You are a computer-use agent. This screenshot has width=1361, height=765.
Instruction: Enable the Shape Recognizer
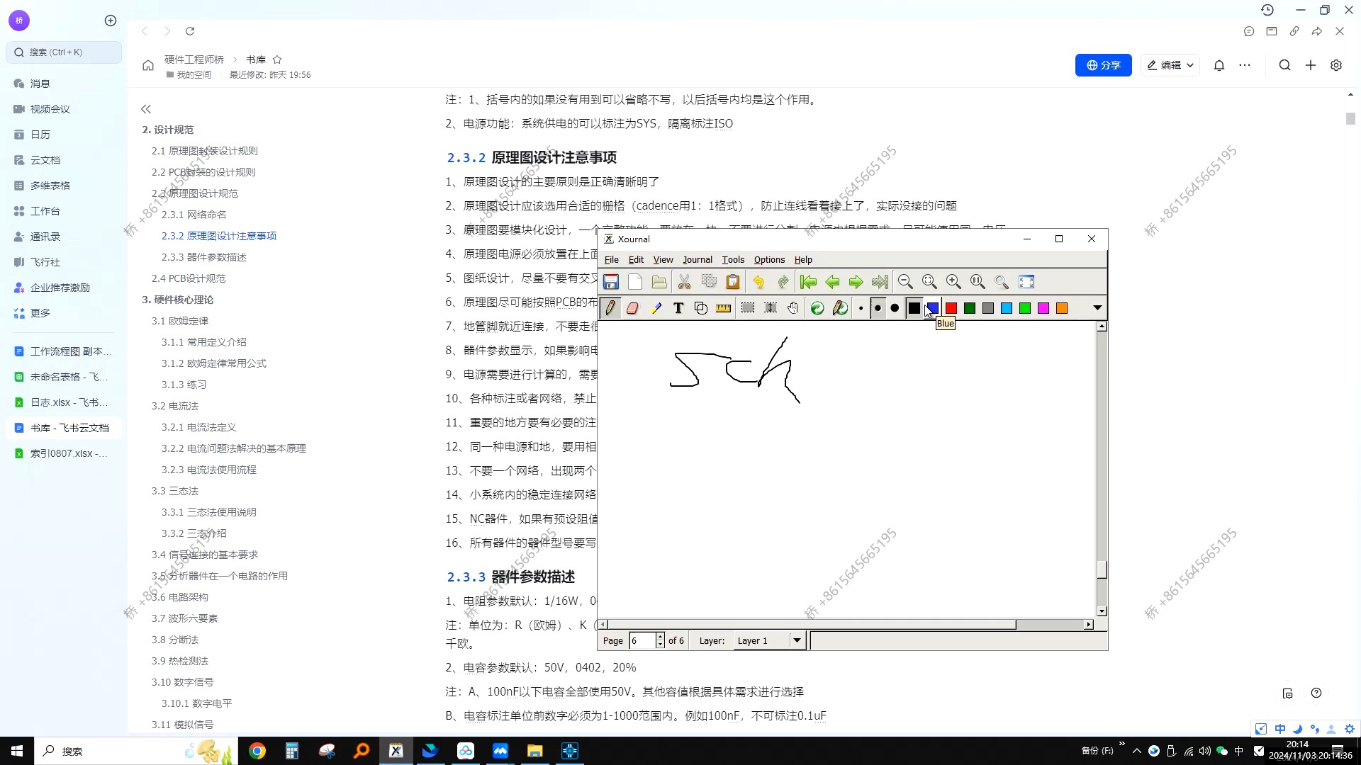point(817,308)
